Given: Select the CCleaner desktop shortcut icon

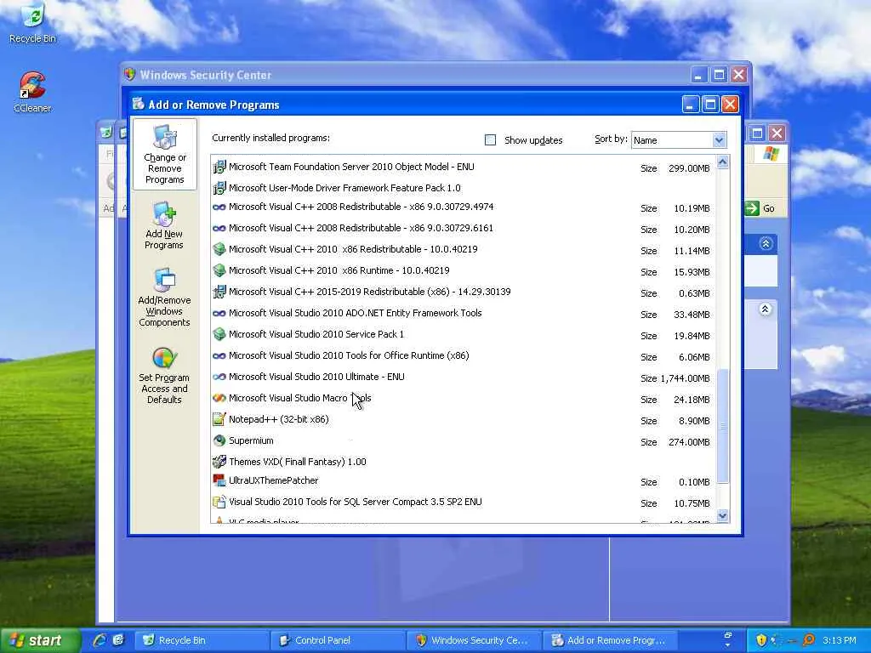Looking at the screenshot, I should coord(32,86).
